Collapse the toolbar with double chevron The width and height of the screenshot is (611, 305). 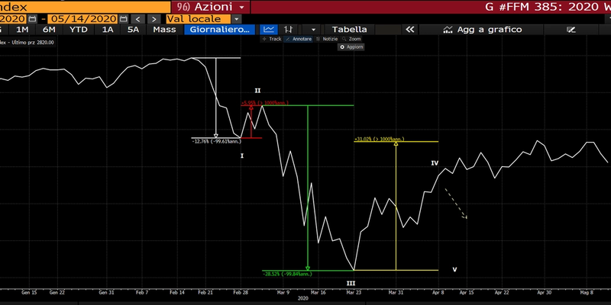409,30
